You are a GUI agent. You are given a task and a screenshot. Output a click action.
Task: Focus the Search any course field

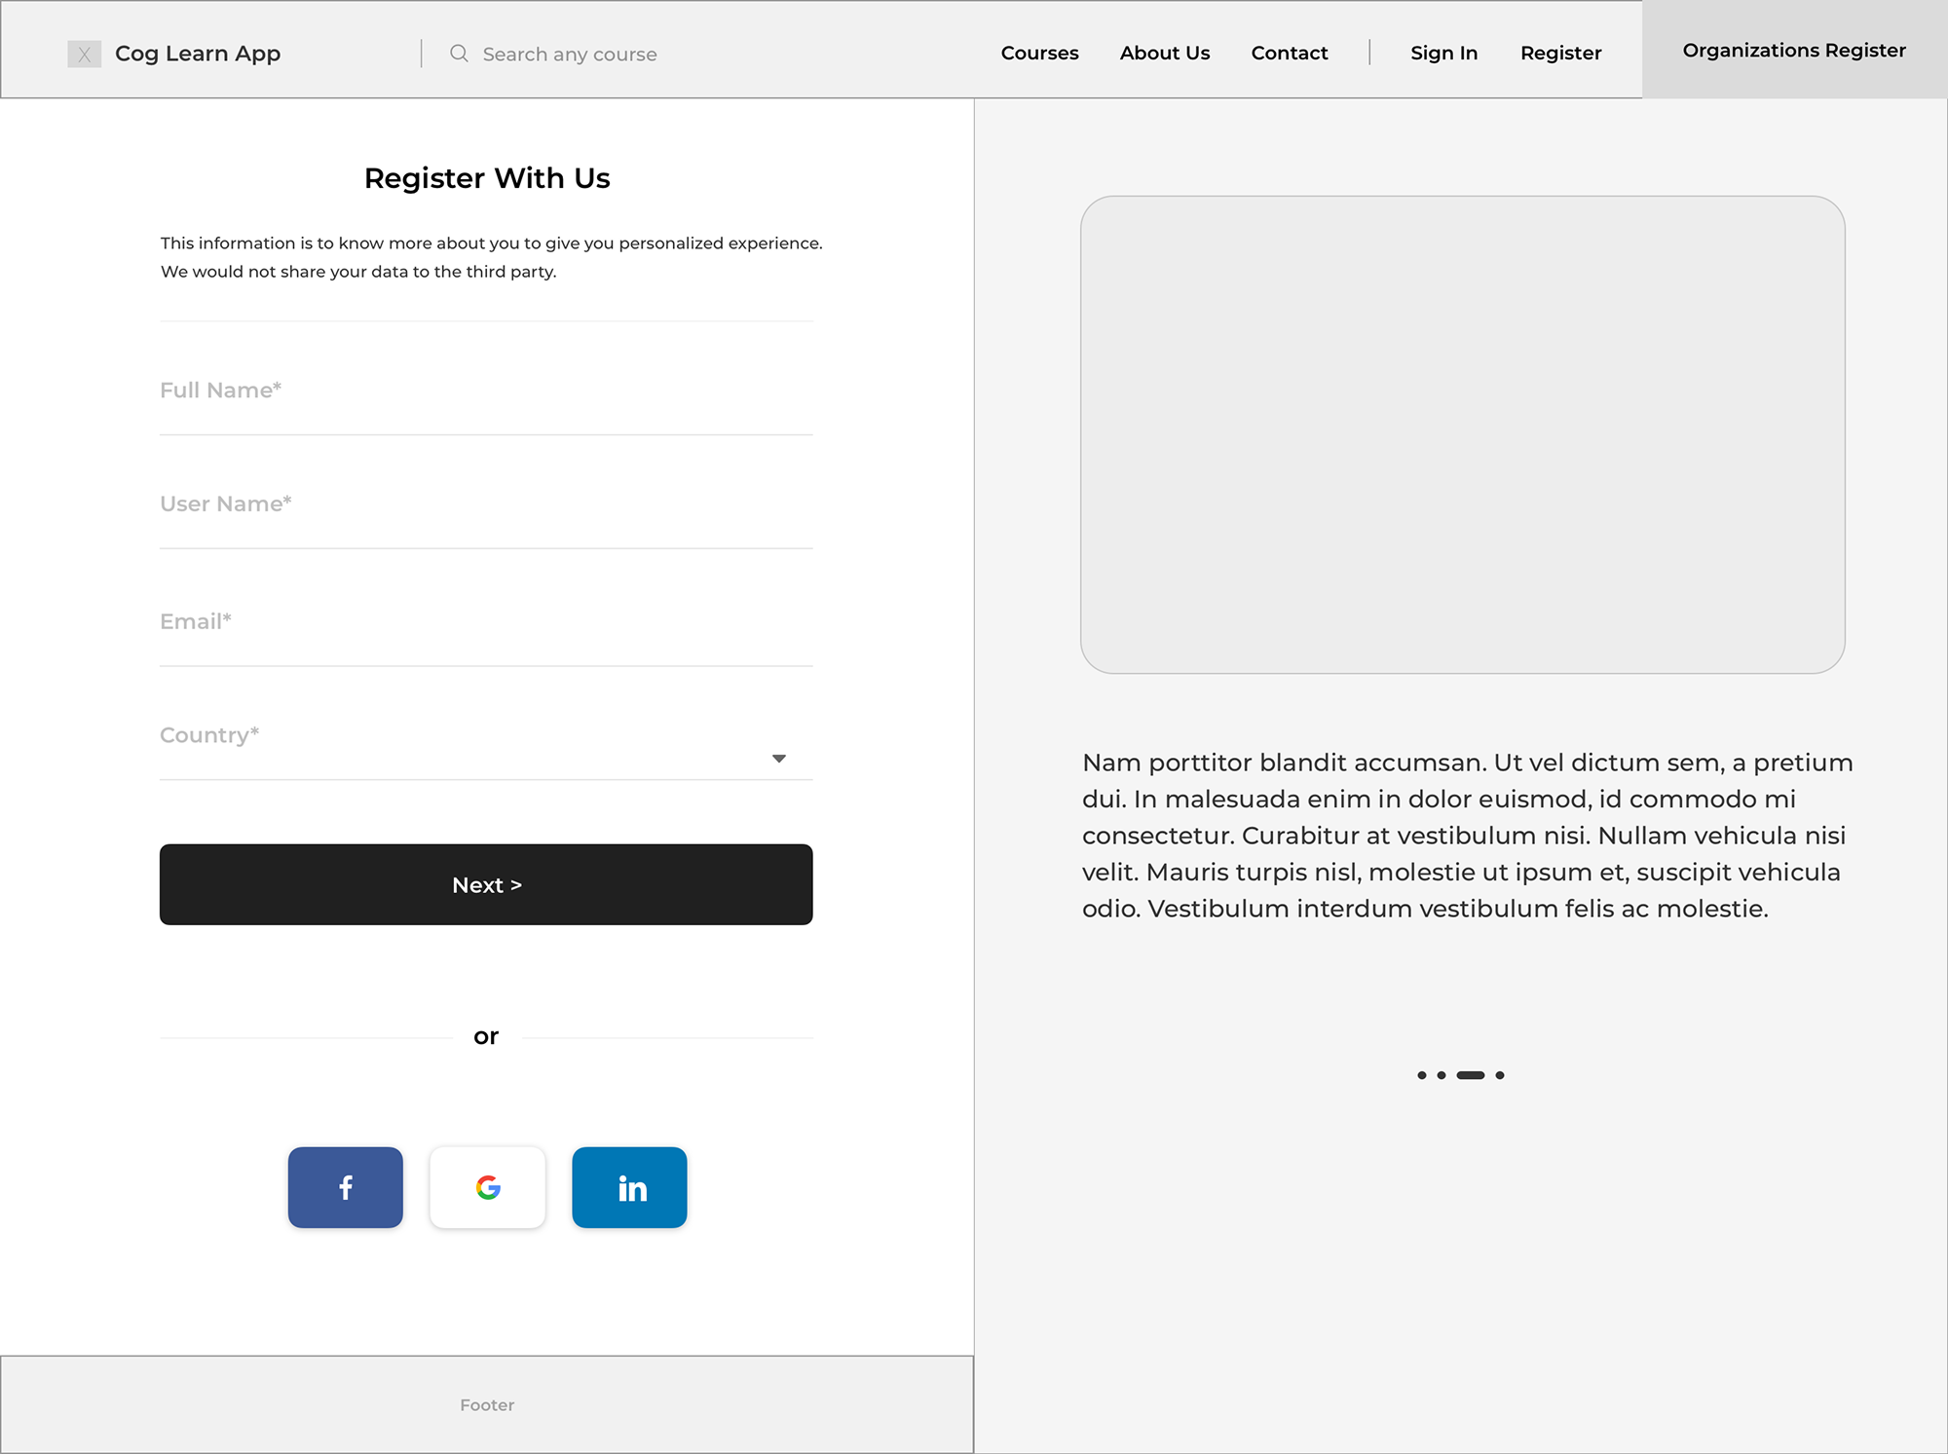570,55
